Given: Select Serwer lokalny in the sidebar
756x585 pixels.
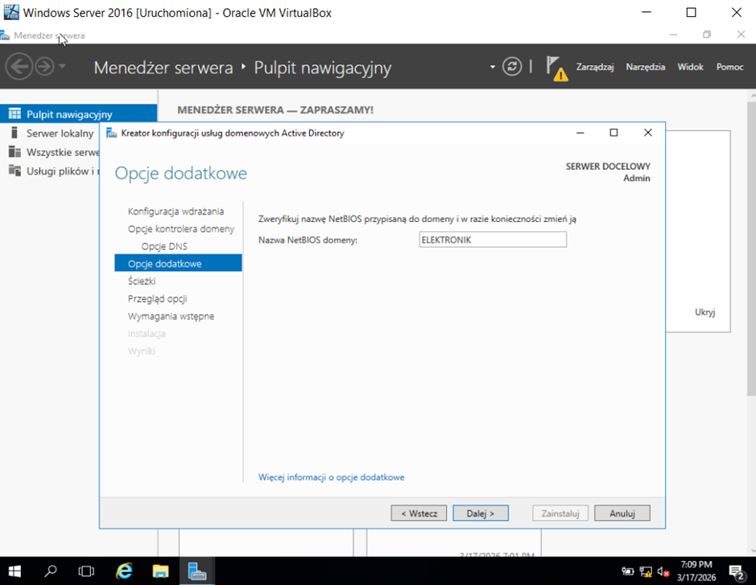Looking at the screenshot, I should point(60,133).
